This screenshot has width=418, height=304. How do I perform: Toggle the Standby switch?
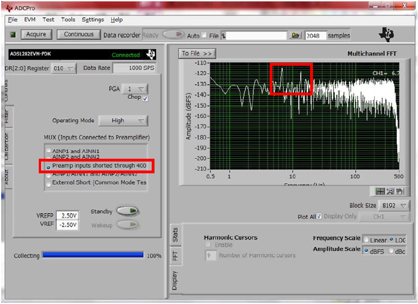[x=128, y=211]
